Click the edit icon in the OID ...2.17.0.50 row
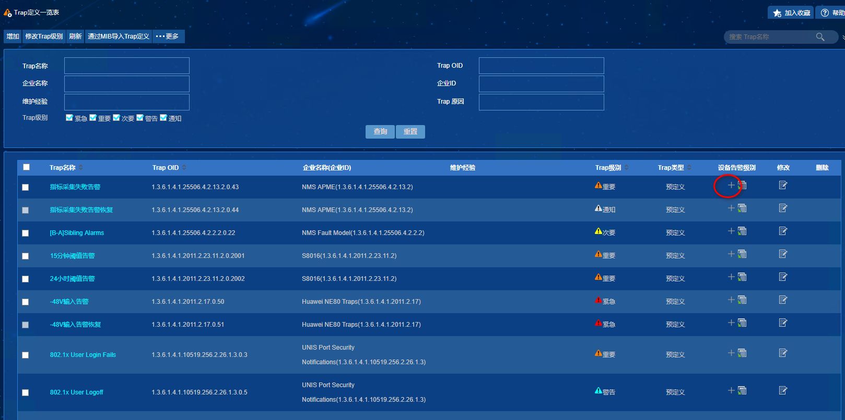The width and height of the screenshot is (845, 420). pos(783,300)
